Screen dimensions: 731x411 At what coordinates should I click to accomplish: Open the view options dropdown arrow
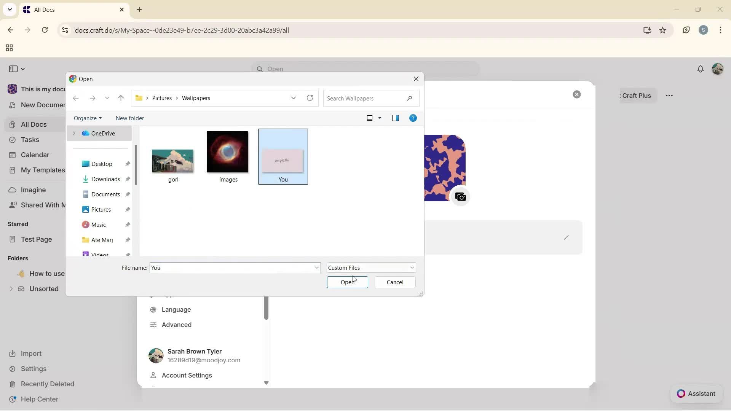pos(380,118)
